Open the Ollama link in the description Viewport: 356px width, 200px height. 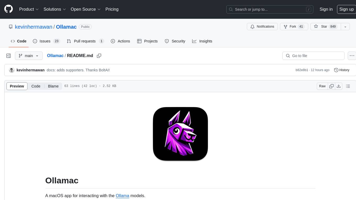coord(123,196)
